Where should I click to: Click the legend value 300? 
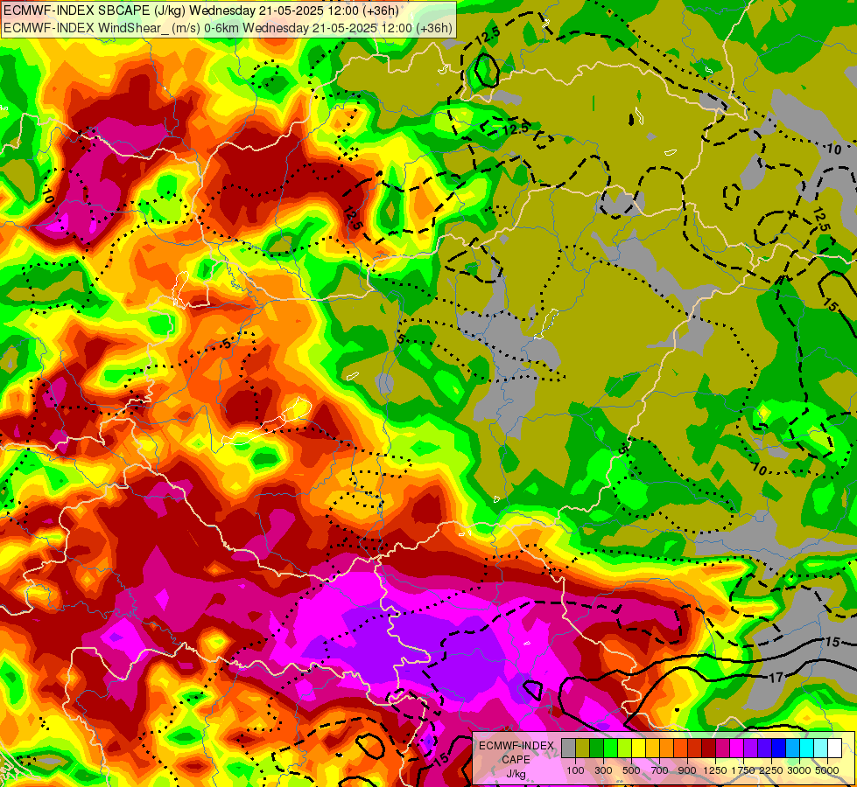point(603,770)
